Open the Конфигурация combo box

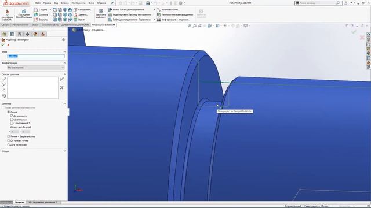click(36, 68)
